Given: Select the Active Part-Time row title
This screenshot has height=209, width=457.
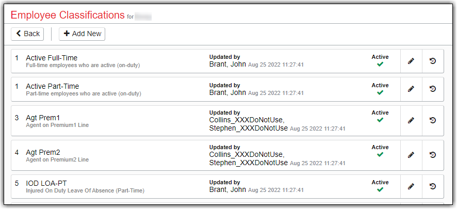Looking at the screenshot, I should (52, 86).
